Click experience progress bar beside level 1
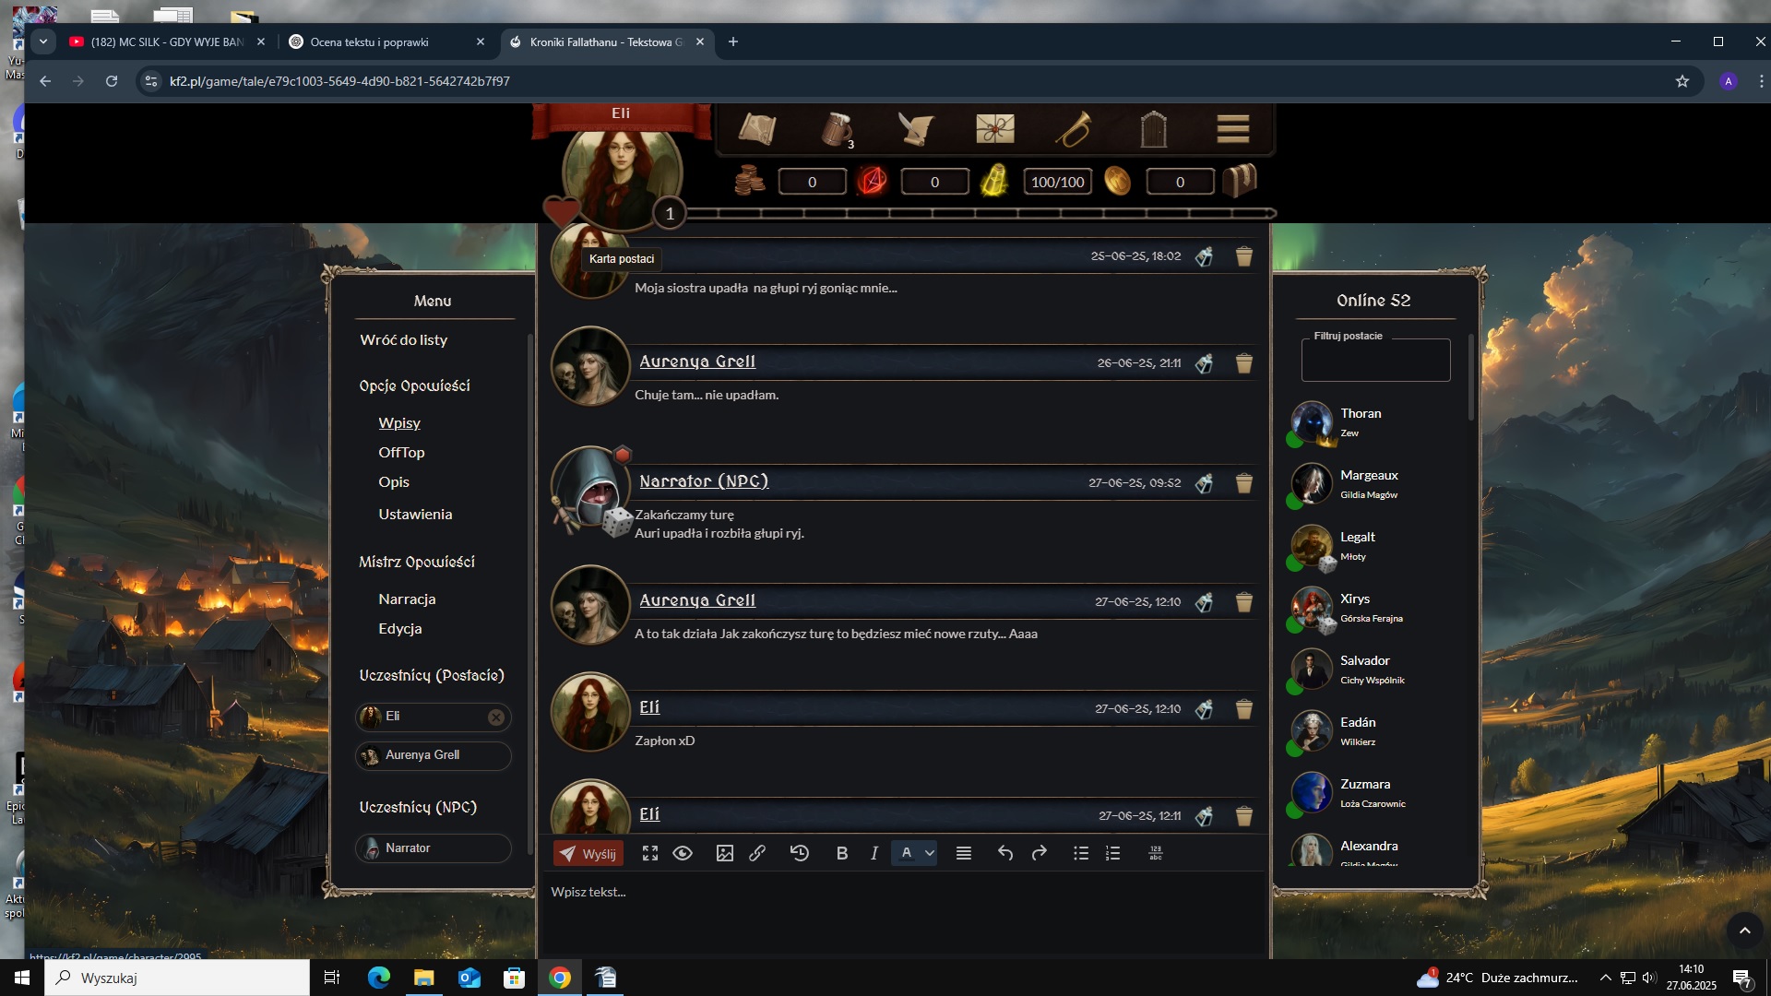 click(x=981, y=213)
